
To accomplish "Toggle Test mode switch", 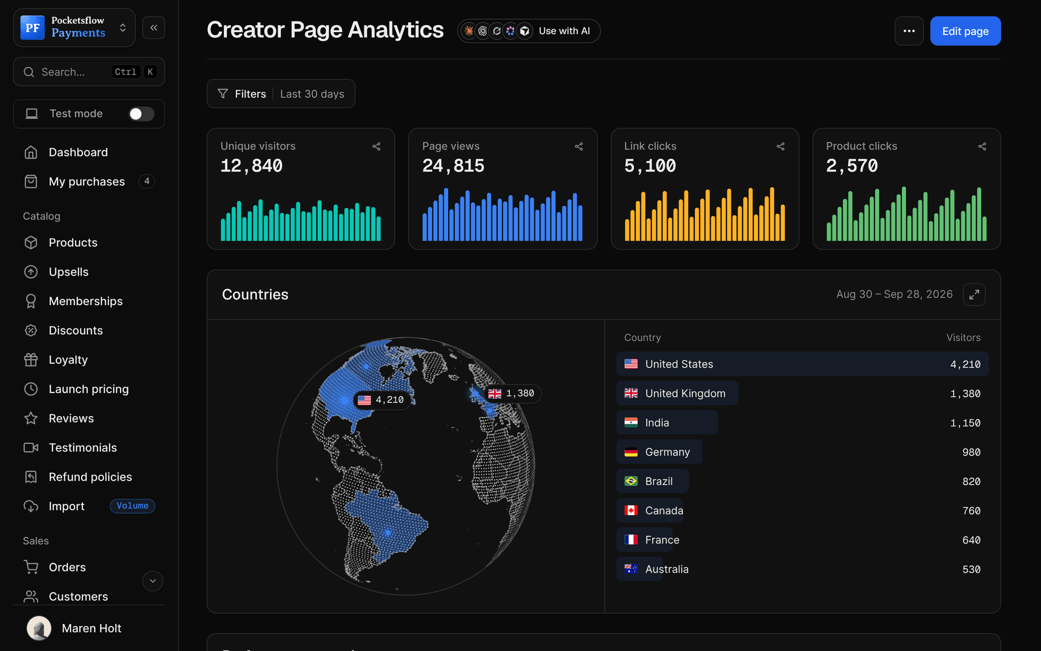I will coord(141,114).
